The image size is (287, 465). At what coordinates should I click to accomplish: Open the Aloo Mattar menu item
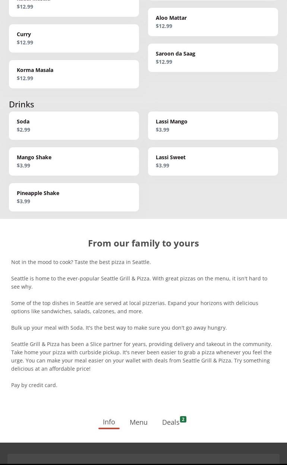point(213,22)
